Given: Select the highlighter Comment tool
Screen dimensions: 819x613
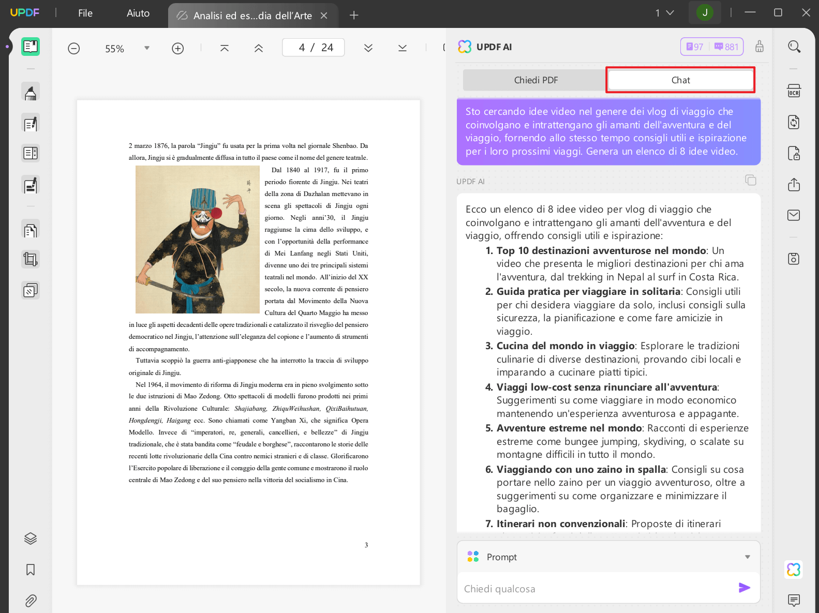Looking at the screenshot, I should (x=31, y=92).
